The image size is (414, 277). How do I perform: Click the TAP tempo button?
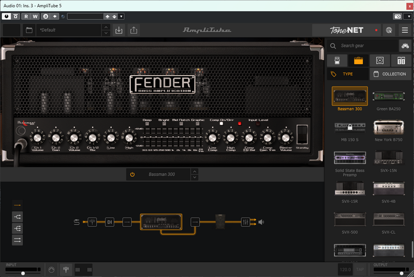(360, 269)
